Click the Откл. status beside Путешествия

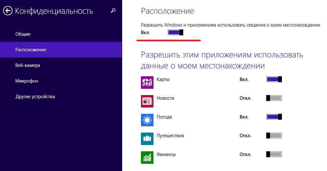(x=245, y=136)
